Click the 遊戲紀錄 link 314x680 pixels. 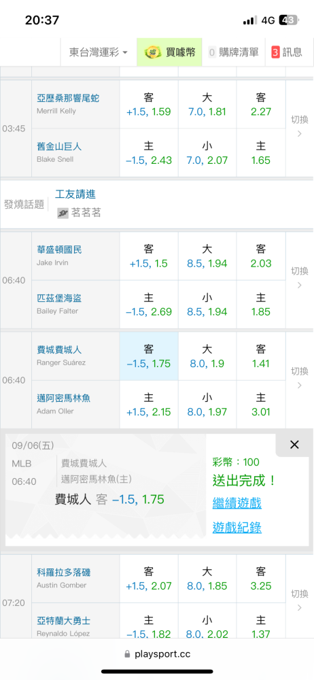pos(237,528)
